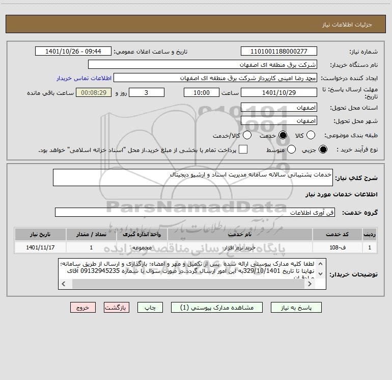Click the delivery city field اصفهان
392x380 pixels.
point(279,120)
